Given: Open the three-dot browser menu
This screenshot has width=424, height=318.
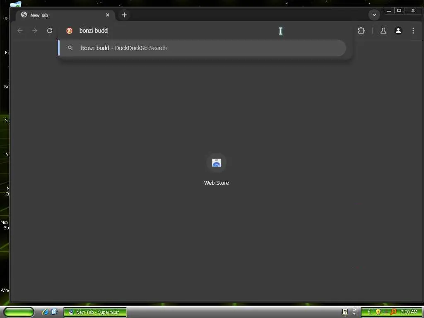Looking at the screenshot, I should (413, 31).
